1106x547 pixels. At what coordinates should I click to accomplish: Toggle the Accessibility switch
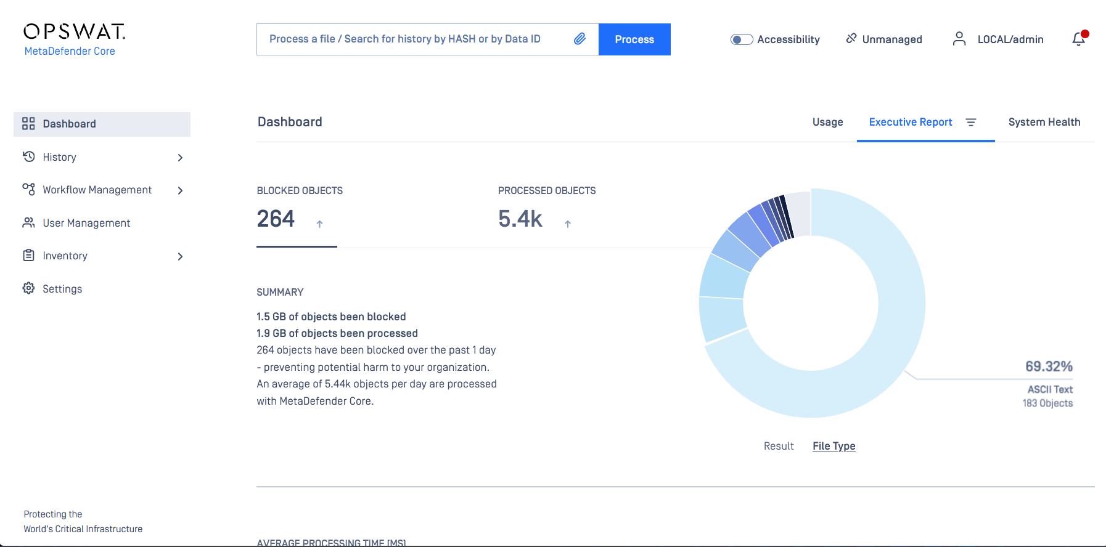point(742,39)
